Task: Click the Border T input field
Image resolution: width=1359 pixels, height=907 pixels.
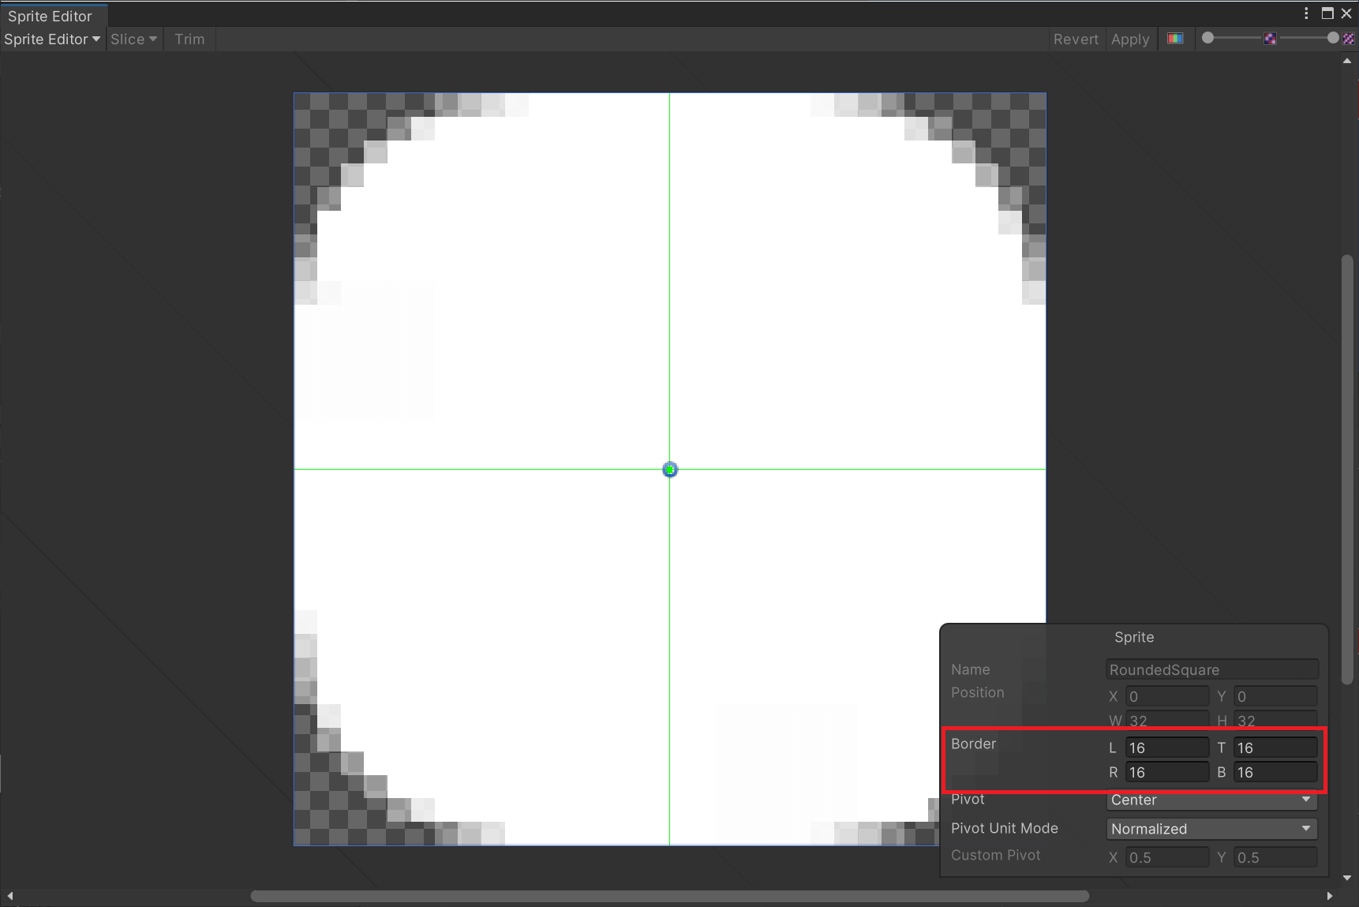Action: (x=1275, y=748)
